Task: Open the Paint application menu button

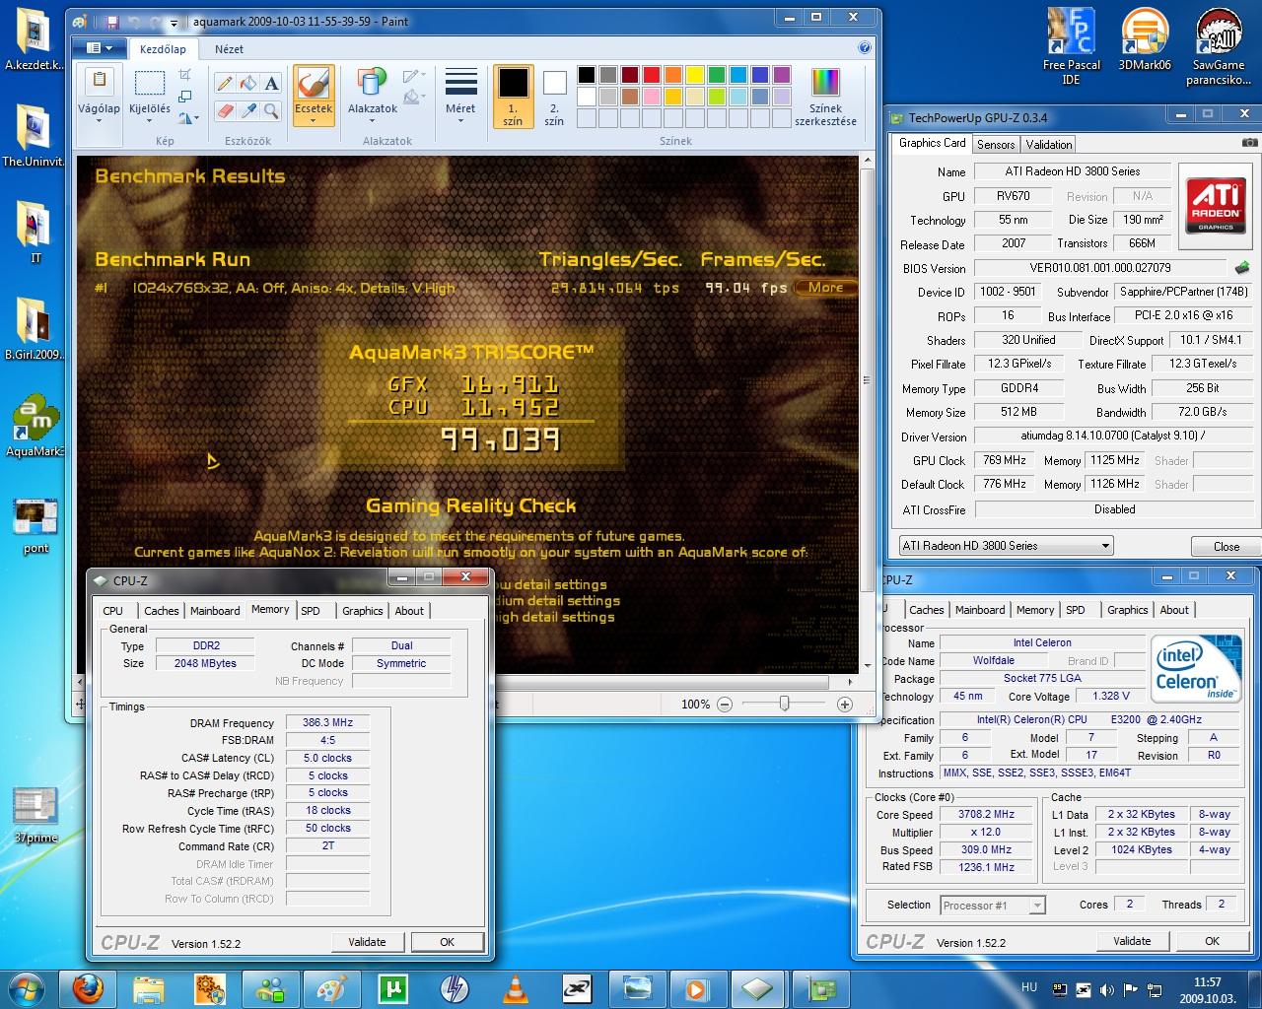Action: coord(101,47)
